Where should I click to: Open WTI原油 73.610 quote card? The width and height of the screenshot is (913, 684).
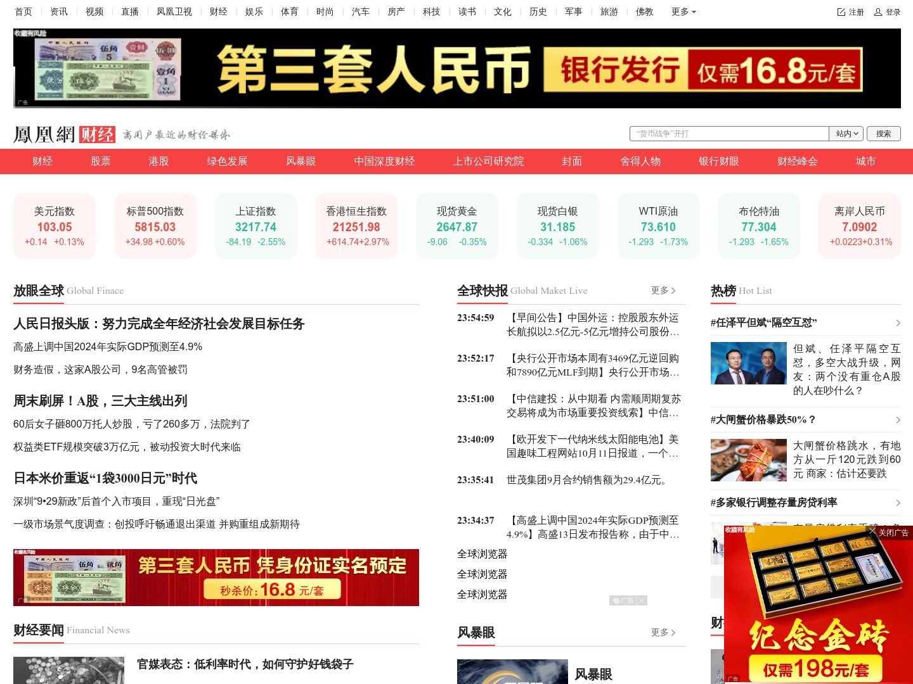coord(659,226)
